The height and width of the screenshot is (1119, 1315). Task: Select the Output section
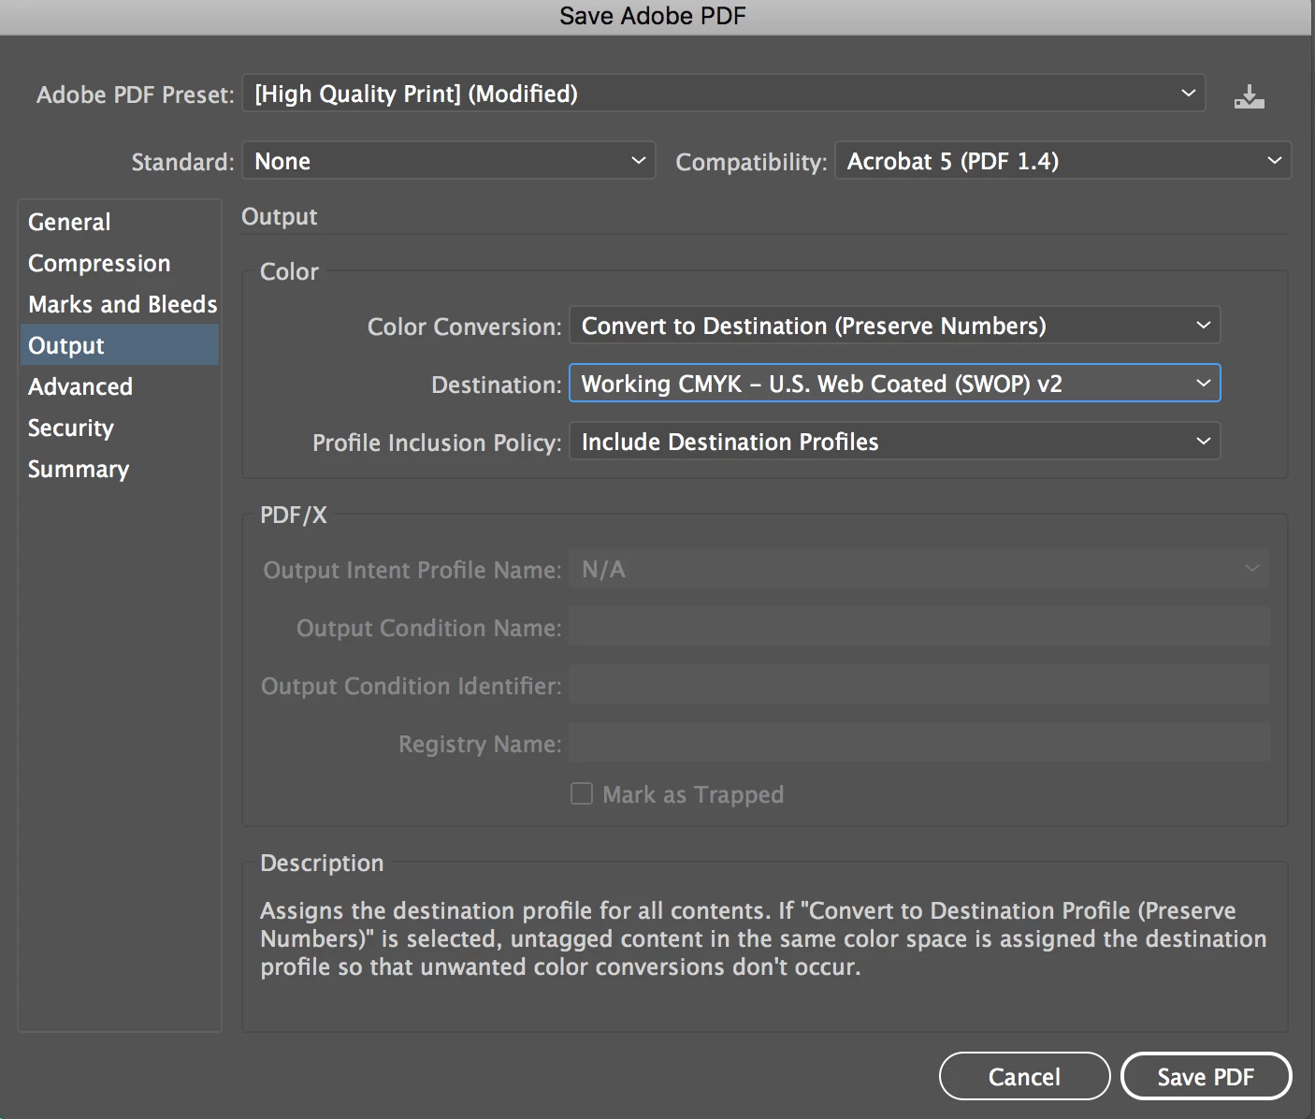pyautogui.click(x=119, y=345)
